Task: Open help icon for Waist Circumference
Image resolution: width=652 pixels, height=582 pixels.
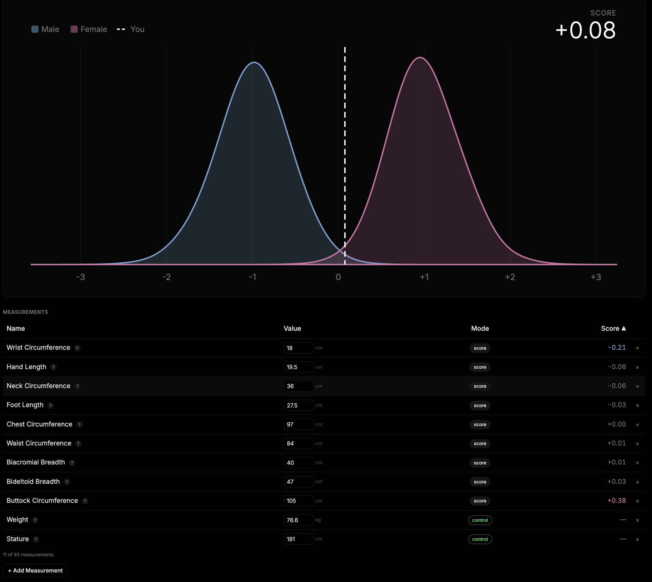Action: click(79, 444)
